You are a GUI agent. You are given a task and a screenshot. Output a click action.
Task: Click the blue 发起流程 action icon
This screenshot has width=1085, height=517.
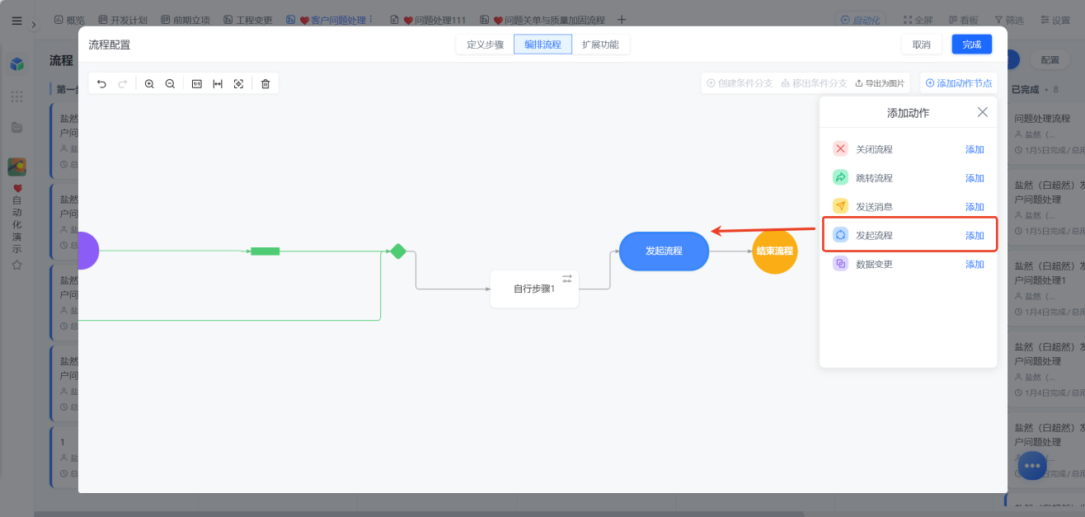(840, 235)
